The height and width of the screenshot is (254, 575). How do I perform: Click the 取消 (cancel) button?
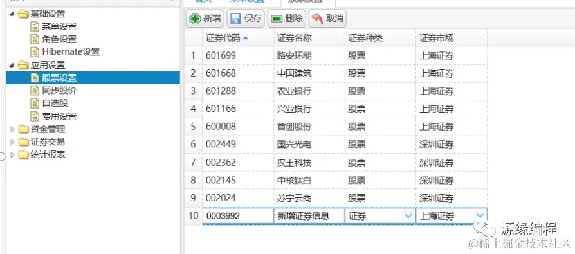point(327,18)
